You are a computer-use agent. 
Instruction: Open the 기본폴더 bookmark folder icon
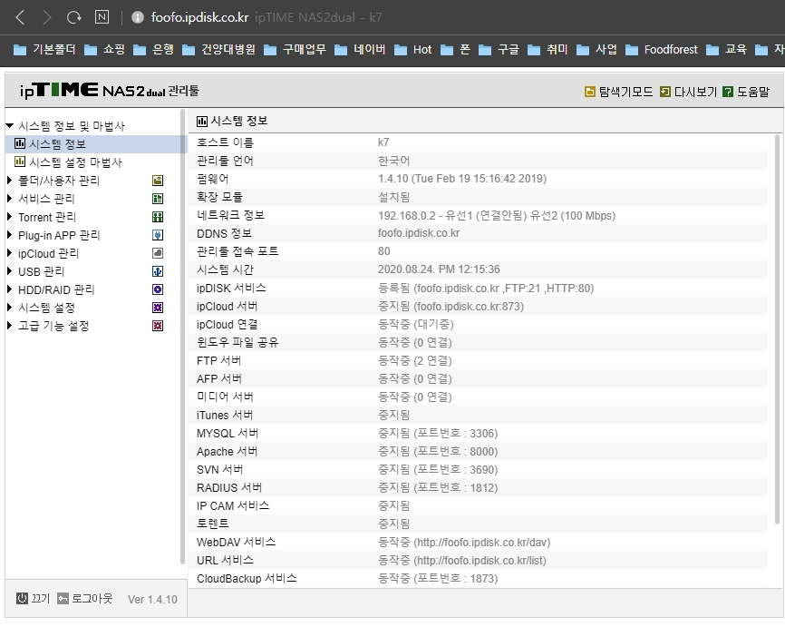20,50
